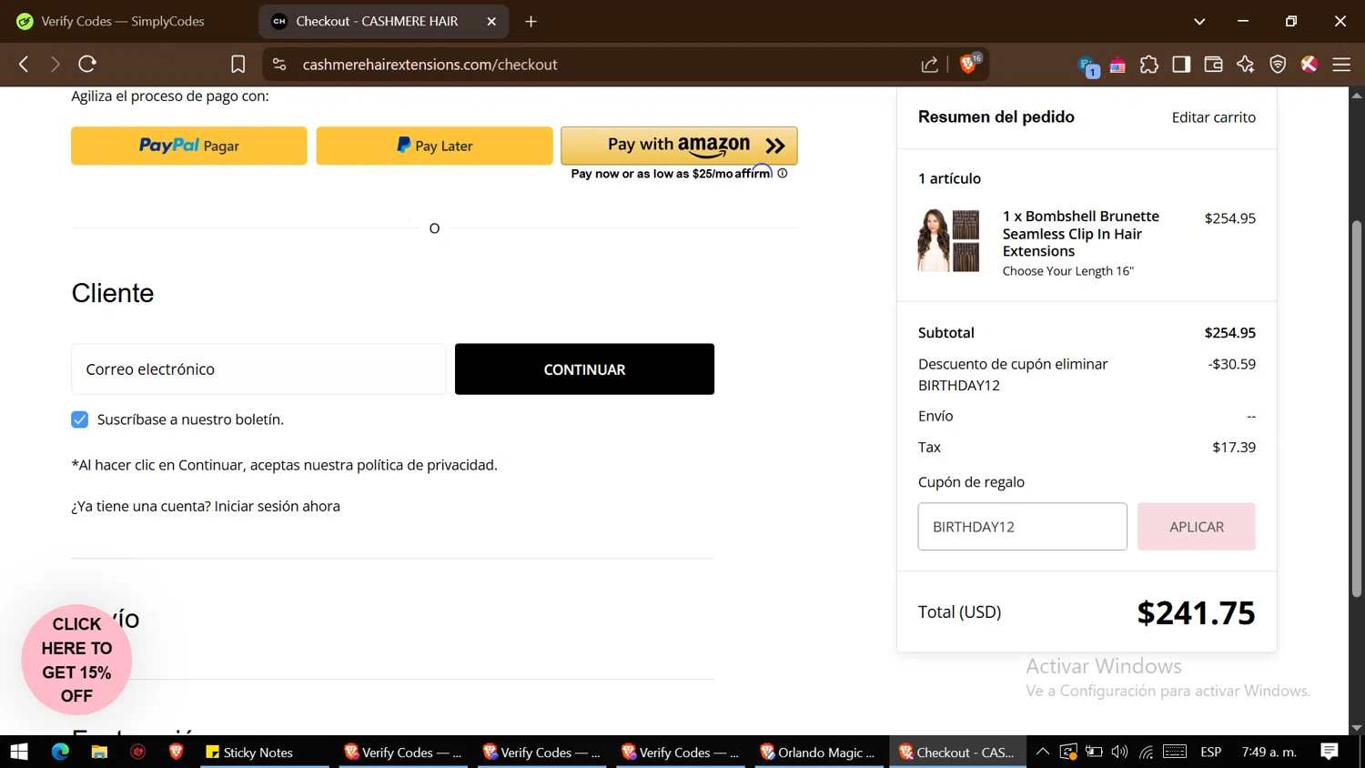Viewport: 1365px width, 768px height.
Task: Toggle the browser sidebar panel
Action: [1181, 65]
